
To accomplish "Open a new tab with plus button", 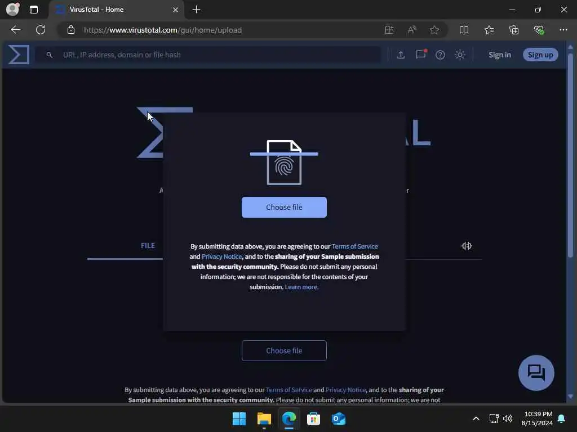I will point(197,10).
